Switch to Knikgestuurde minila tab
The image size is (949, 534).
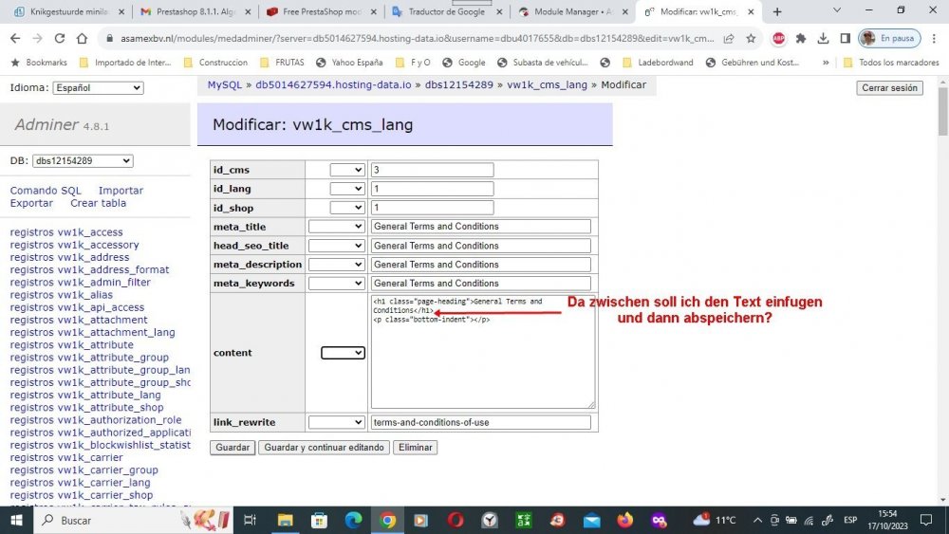69,11
